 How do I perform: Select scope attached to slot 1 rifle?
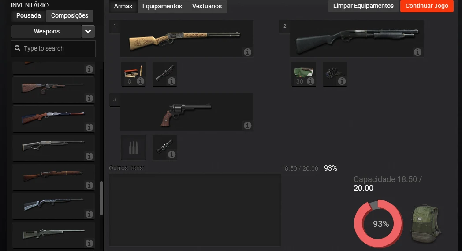coord(165,74)
